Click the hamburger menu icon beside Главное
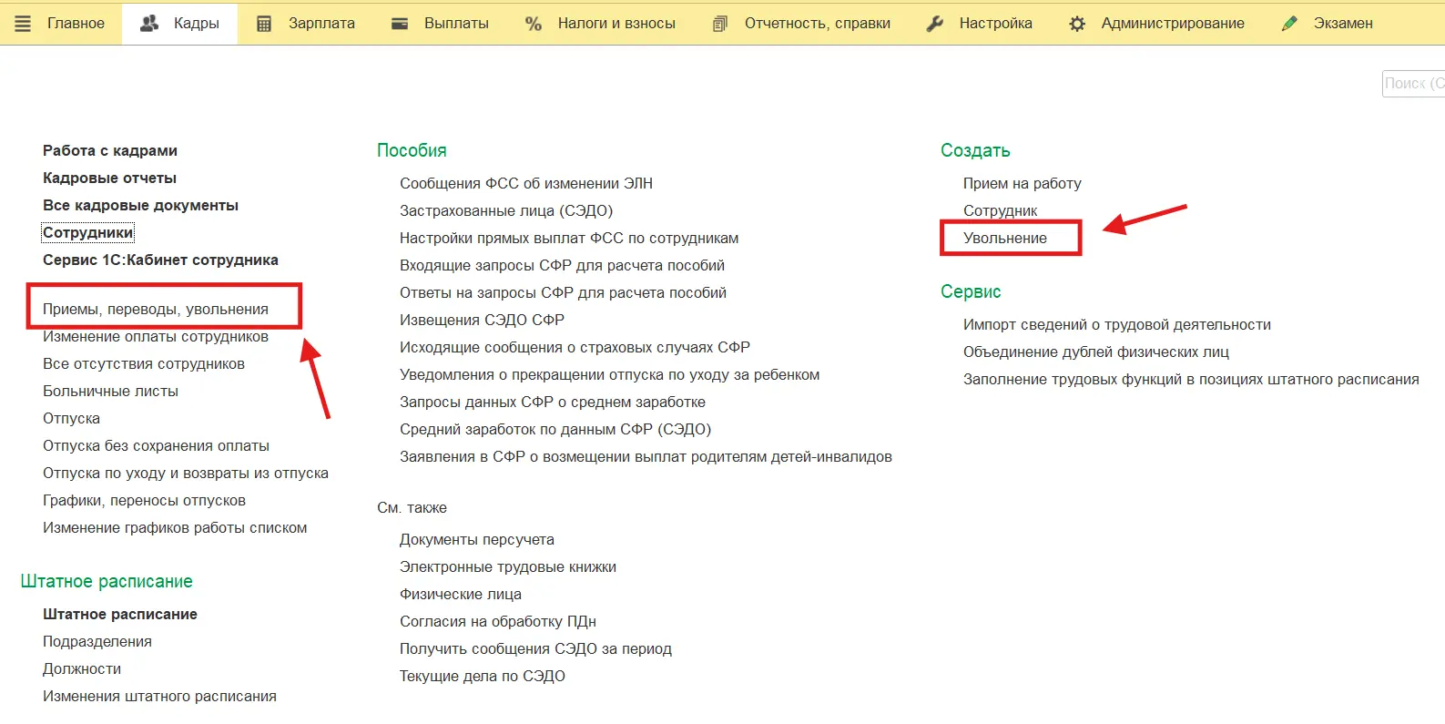The image size is (1445, 724). point(23,24)
